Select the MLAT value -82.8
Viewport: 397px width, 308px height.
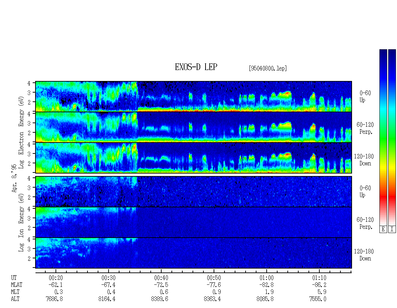click(266, 285)
